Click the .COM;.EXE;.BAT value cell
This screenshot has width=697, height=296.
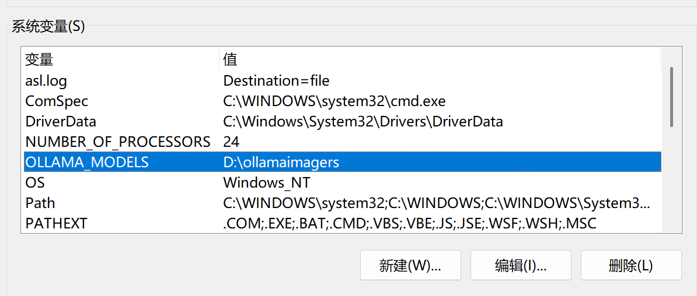pos(409,224)
